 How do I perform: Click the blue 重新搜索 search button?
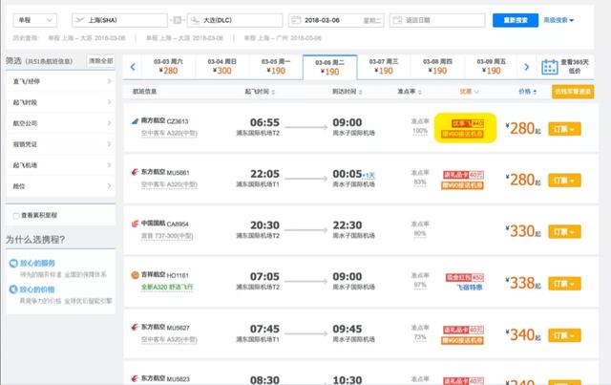pyautogui.click(x=516, y=20)
